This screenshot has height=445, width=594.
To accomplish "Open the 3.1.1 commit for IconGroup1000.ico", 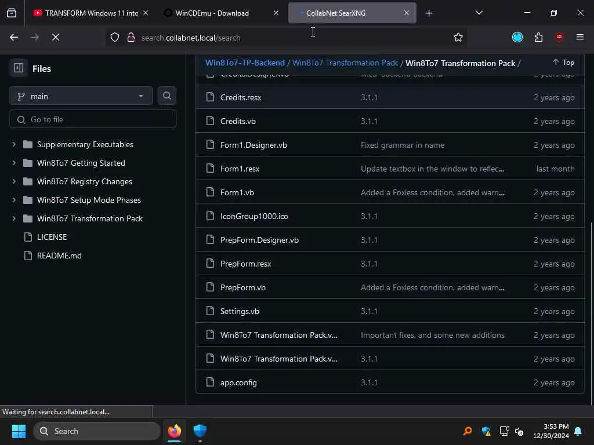I will (x=369, y=216).
